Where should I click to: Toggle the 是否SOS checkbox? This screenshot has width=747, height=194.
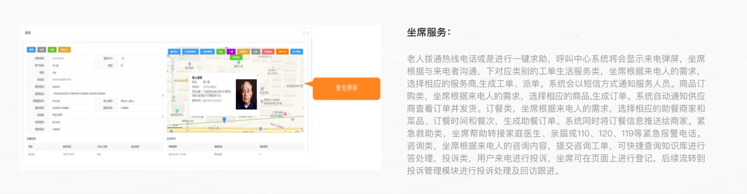click(x=122, y=58)
